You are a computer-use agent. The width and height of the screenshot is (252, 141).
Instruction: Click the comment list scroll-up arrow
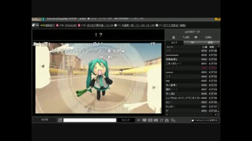coord(218,47)
